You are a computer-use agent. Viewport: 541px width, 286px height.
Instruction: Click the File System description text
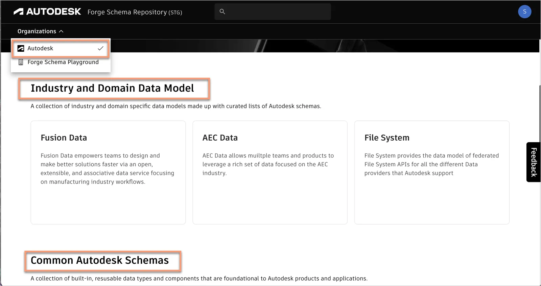pyautogui.click(x=432, y=164)
